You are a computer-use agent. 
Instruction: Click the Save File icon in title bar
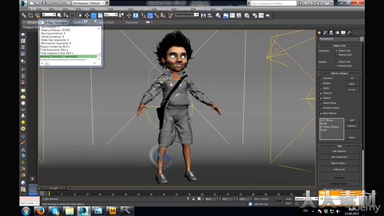point(44,3)
